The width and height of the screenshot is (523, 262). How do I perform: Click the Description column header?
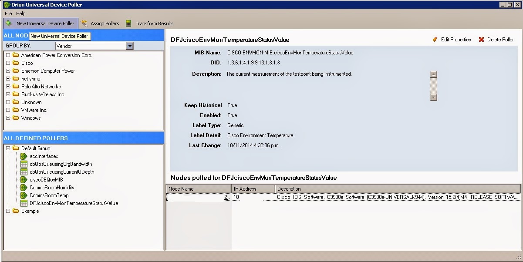[x=398, y=189]
